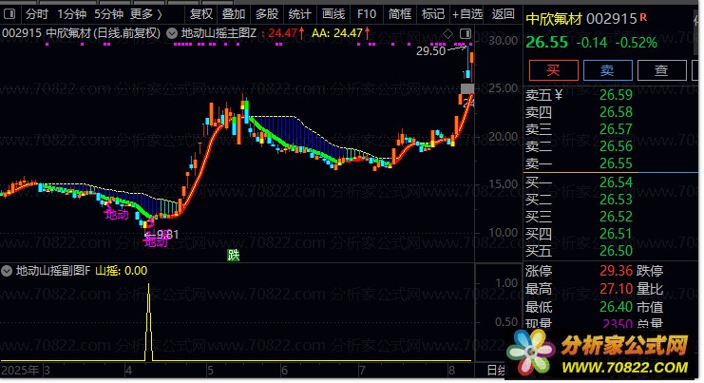Click the 卖一 price 26.55
The height and width of the screenshot is (383, 704).
[x=616, y=163]
